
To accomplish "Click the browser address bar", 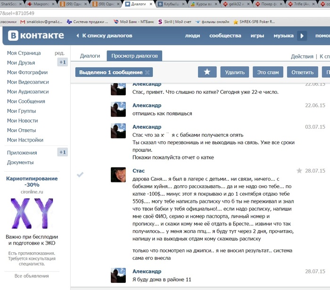I will coord(165,13).
